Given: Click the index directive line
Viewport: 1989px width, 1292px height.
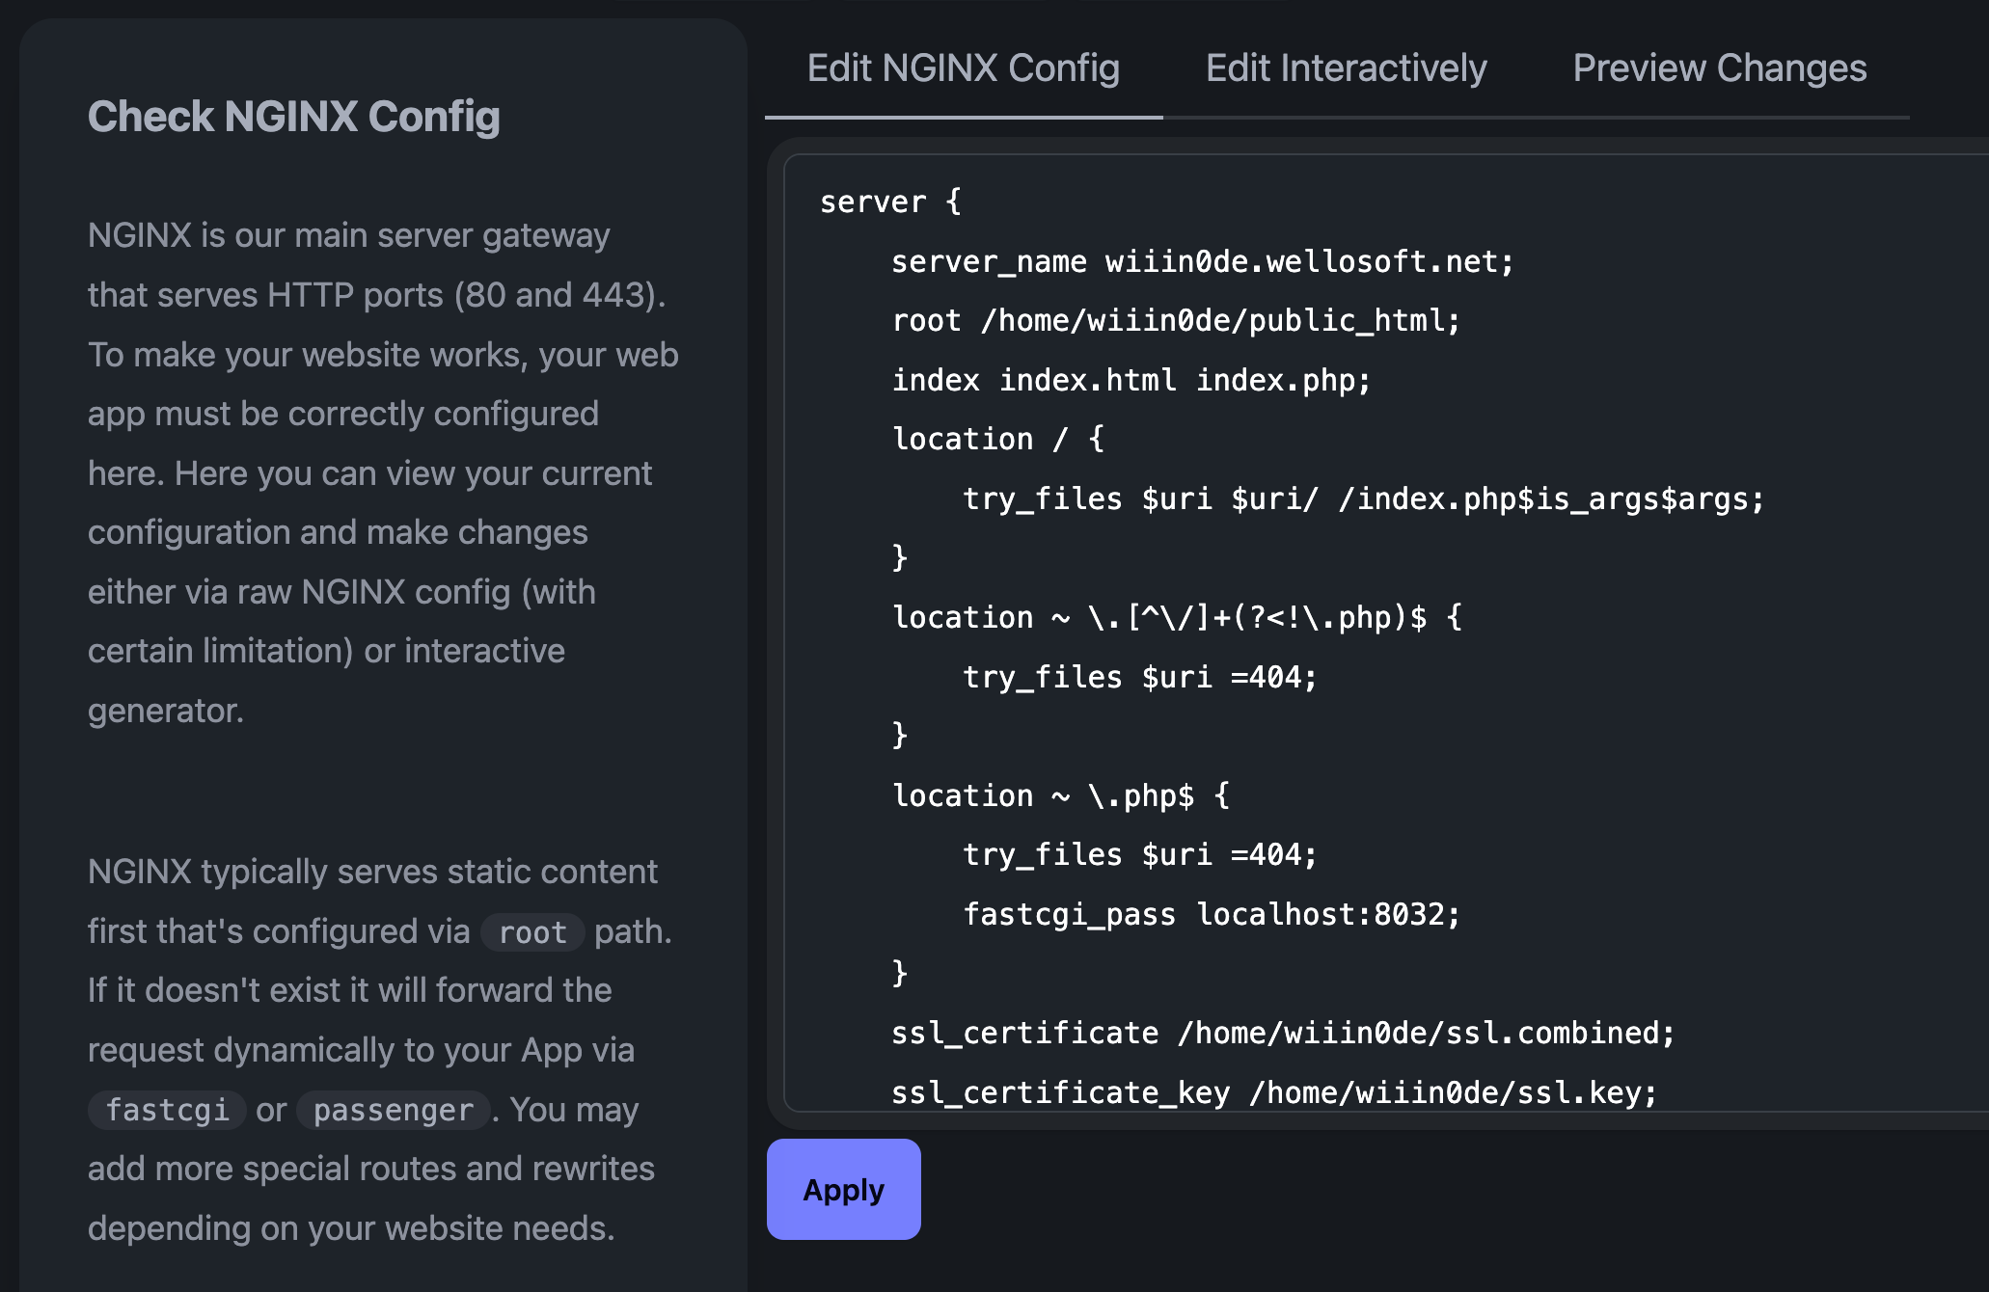Looking at the screenshot, I should [1131, 380].
